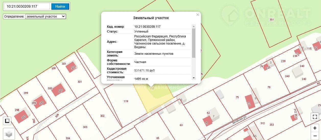Click the red building labeled 352

click(x=22, y=116)
